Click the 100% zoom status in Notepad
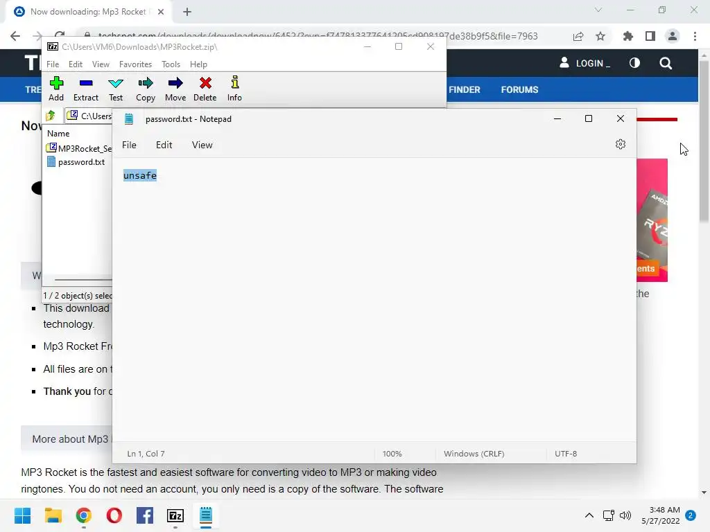The image size is (710, 532). pyautogui.click(x=392, y=454)
